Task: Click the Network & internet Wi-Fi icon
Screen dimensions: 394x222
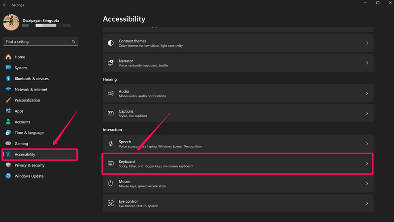Action: (x=8, y=90)
